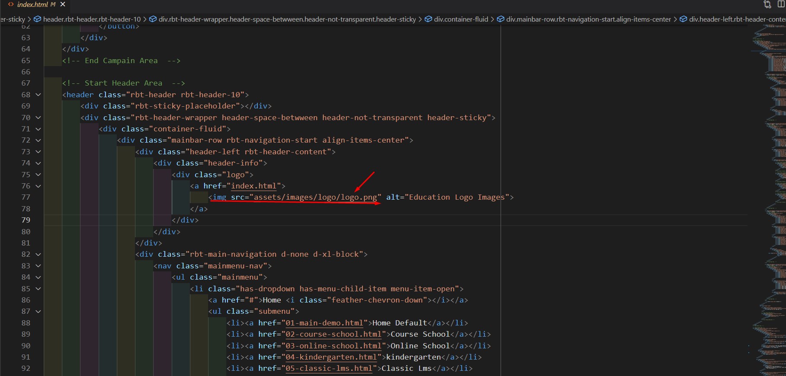
Task: Click the split editor icon at top right
Action: pyautogui.click(x=781, y=4)
